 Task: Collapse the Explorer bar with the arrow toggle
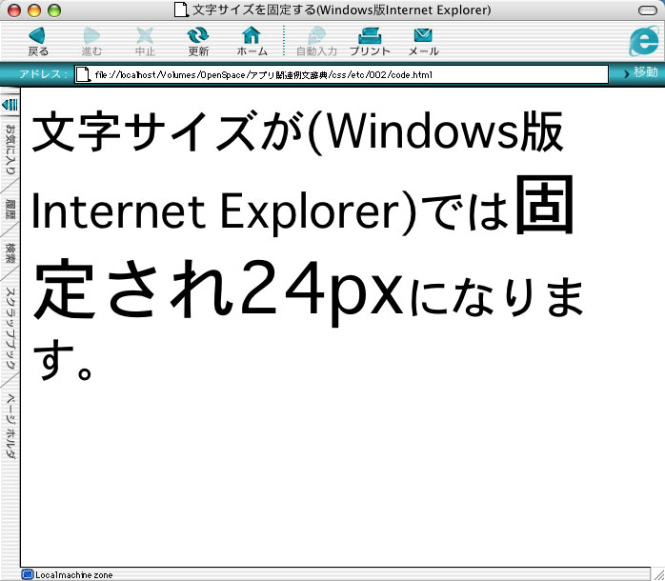tap(10, 105)
